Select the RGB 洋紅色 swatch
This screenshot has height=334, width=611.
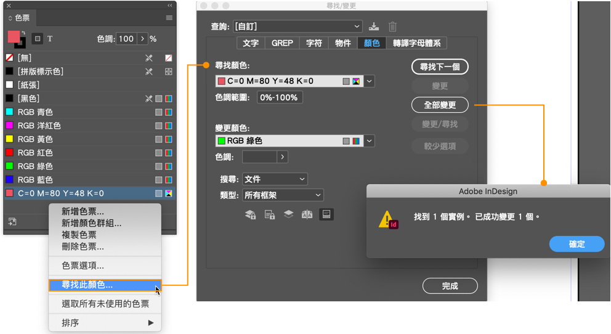[x=90, y=126]
